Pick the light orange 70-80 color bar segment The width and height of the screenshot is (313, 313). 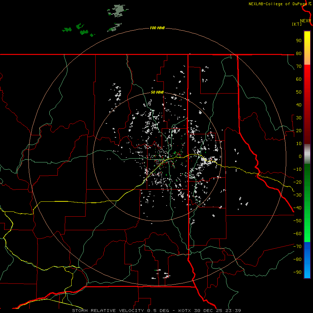pos(307,59)
